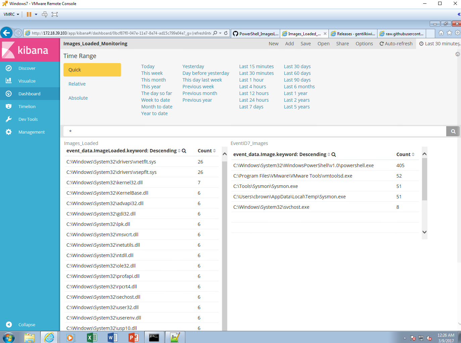Open Windows Explorer from the taskbar
Screen dimensions: 461x343
click(x=29, y=337)
